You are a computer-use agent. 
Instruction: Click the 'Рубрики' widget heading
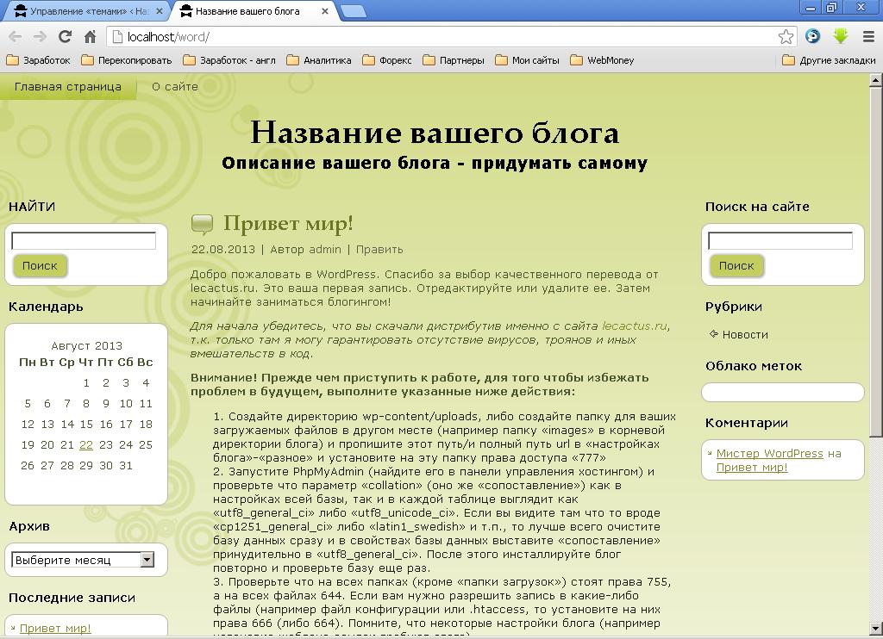click(x=734, y=307)
